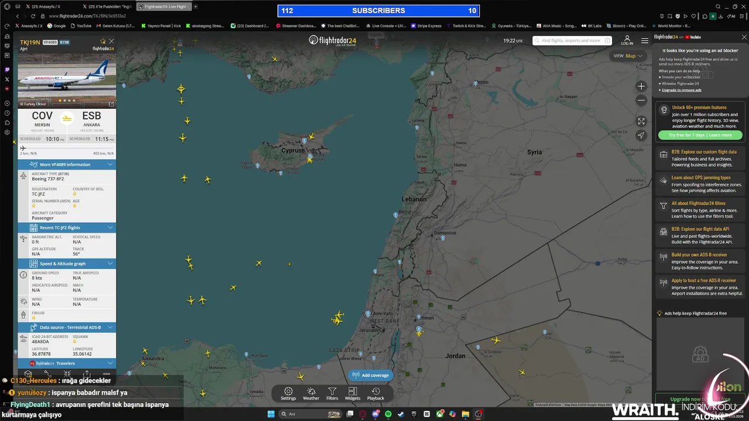Toggle fullscreen map view
Viewport: 749px width, 421px height.
click(x=641, y=121)
